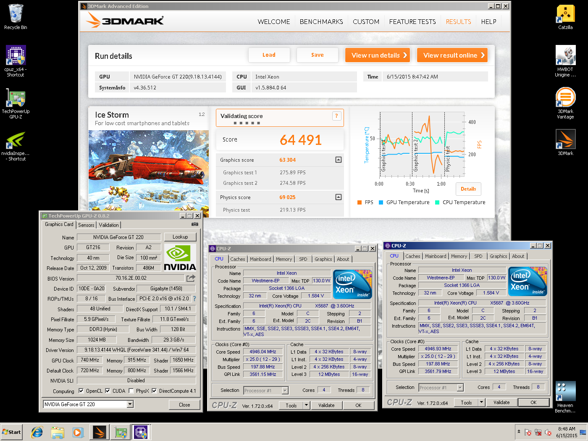The image size is (588, 441).
Task: Open Recycle Bin desktop icon
Action: 16,17
